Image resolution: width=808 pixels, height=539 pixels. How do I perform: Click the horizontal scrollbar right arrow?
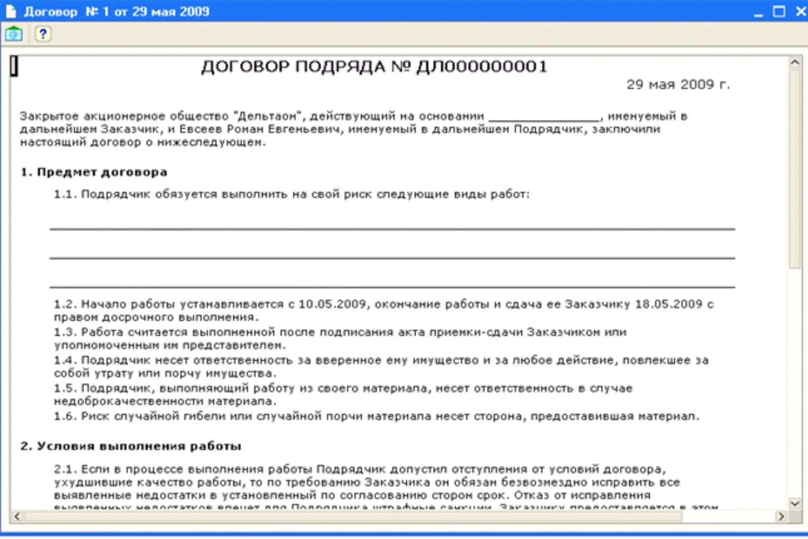click(x=781, y=517)
